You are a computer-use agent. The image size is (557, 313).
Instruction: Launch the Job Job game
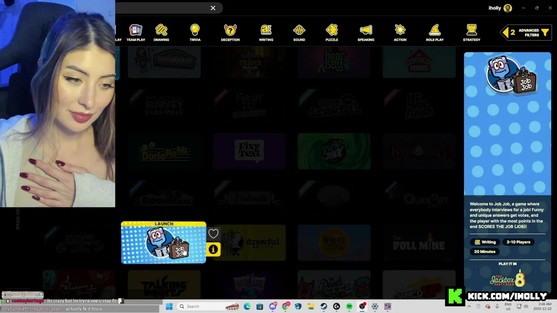[x=164, y=243]
